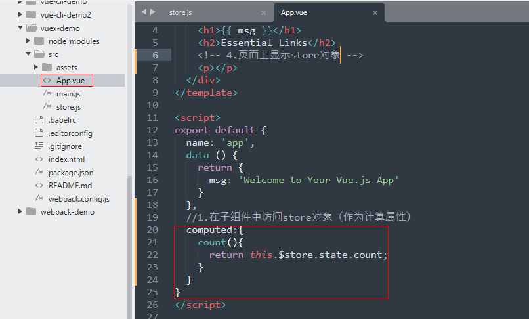Click the node_modules folder icon
529x319 pixels.
click(39, 41)
